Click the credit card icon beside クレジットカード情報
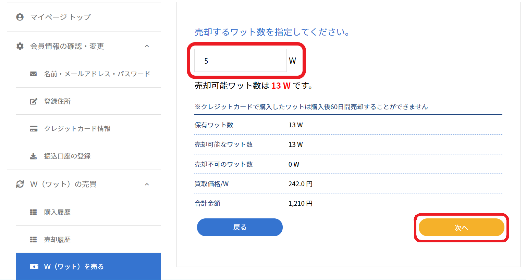The width and height of the screenshot is (526, 280). (x=34, y=129)
